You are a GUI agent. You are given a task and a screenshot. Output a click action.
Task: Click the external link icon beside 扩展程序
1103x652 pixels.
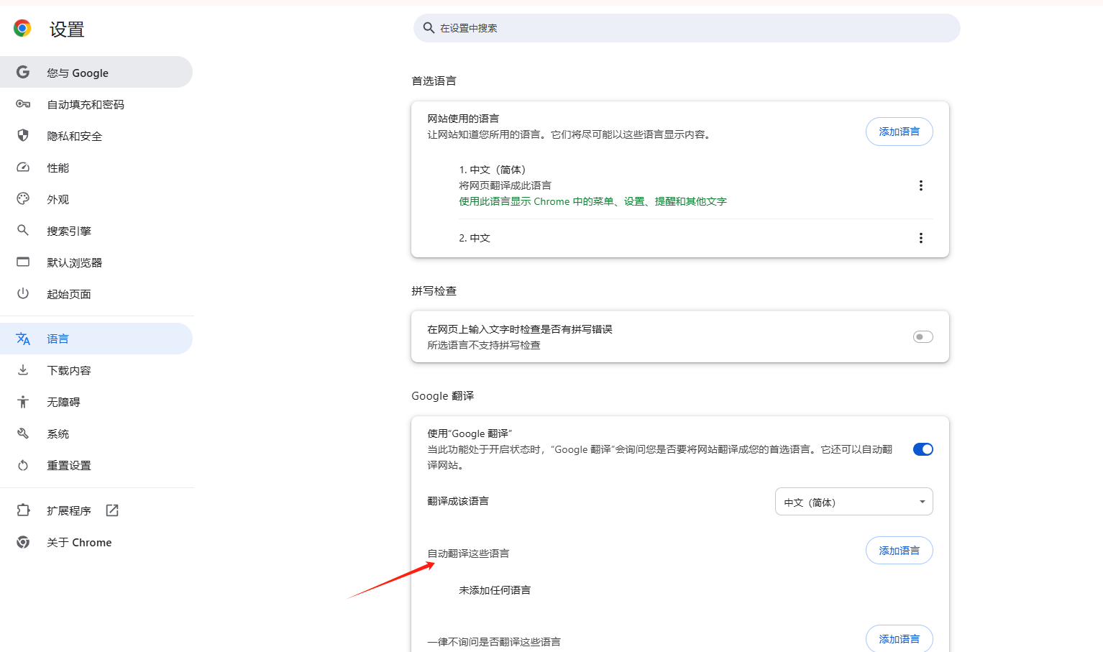coord(112,510)
